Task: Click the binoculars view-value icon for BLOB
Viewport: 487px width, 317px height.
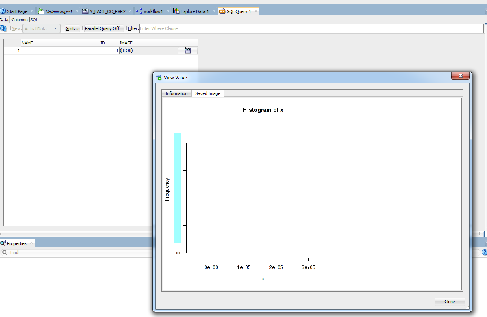Action: [188, 50]
